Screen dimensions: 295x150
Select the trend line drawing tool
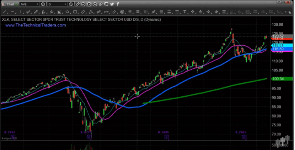(x=5, y=12)
